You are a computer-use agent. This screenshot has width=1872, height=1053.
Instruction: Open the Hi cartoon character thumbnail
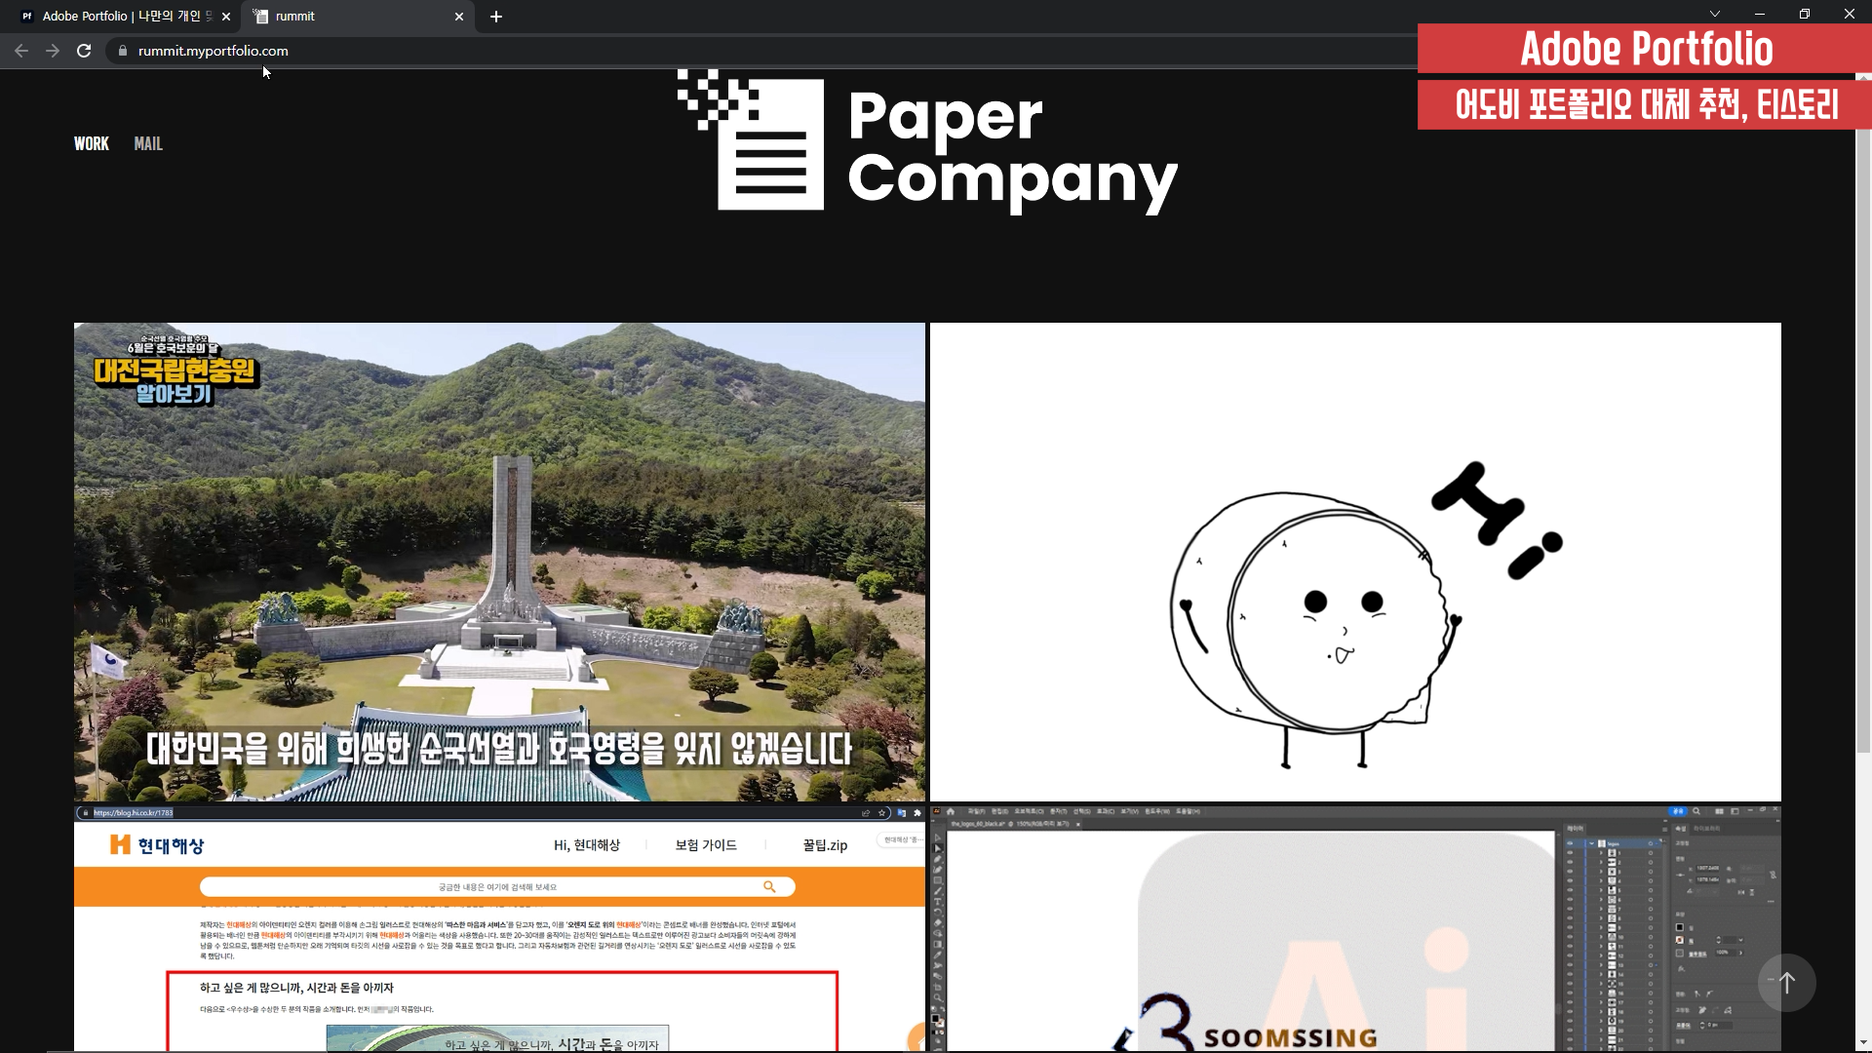pyautogui.click(x=1355, y=562)
